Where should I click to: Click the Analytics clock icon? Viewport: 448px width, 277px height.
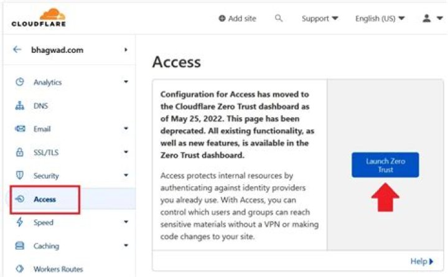(19, 82)
